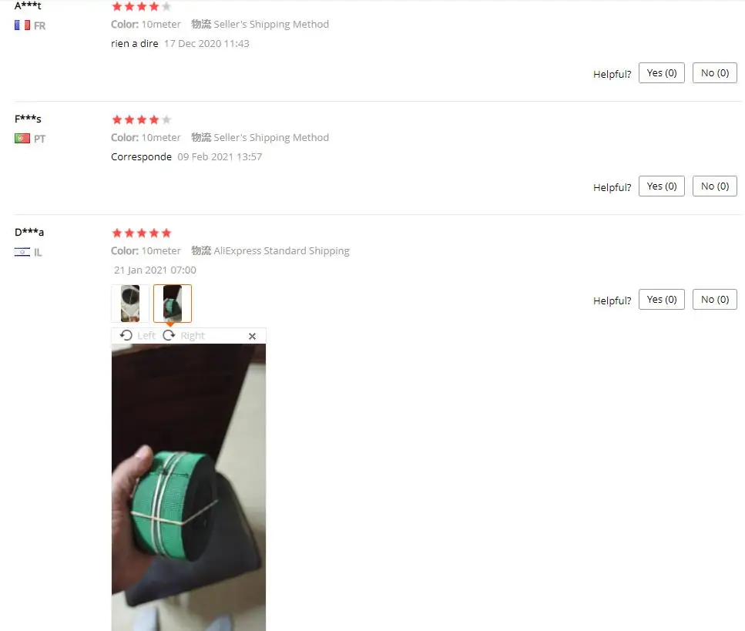This screenshot has width=745, height=631.
Task: Click the enlarged green webbing roll photo
Action: tap(189, 487)
